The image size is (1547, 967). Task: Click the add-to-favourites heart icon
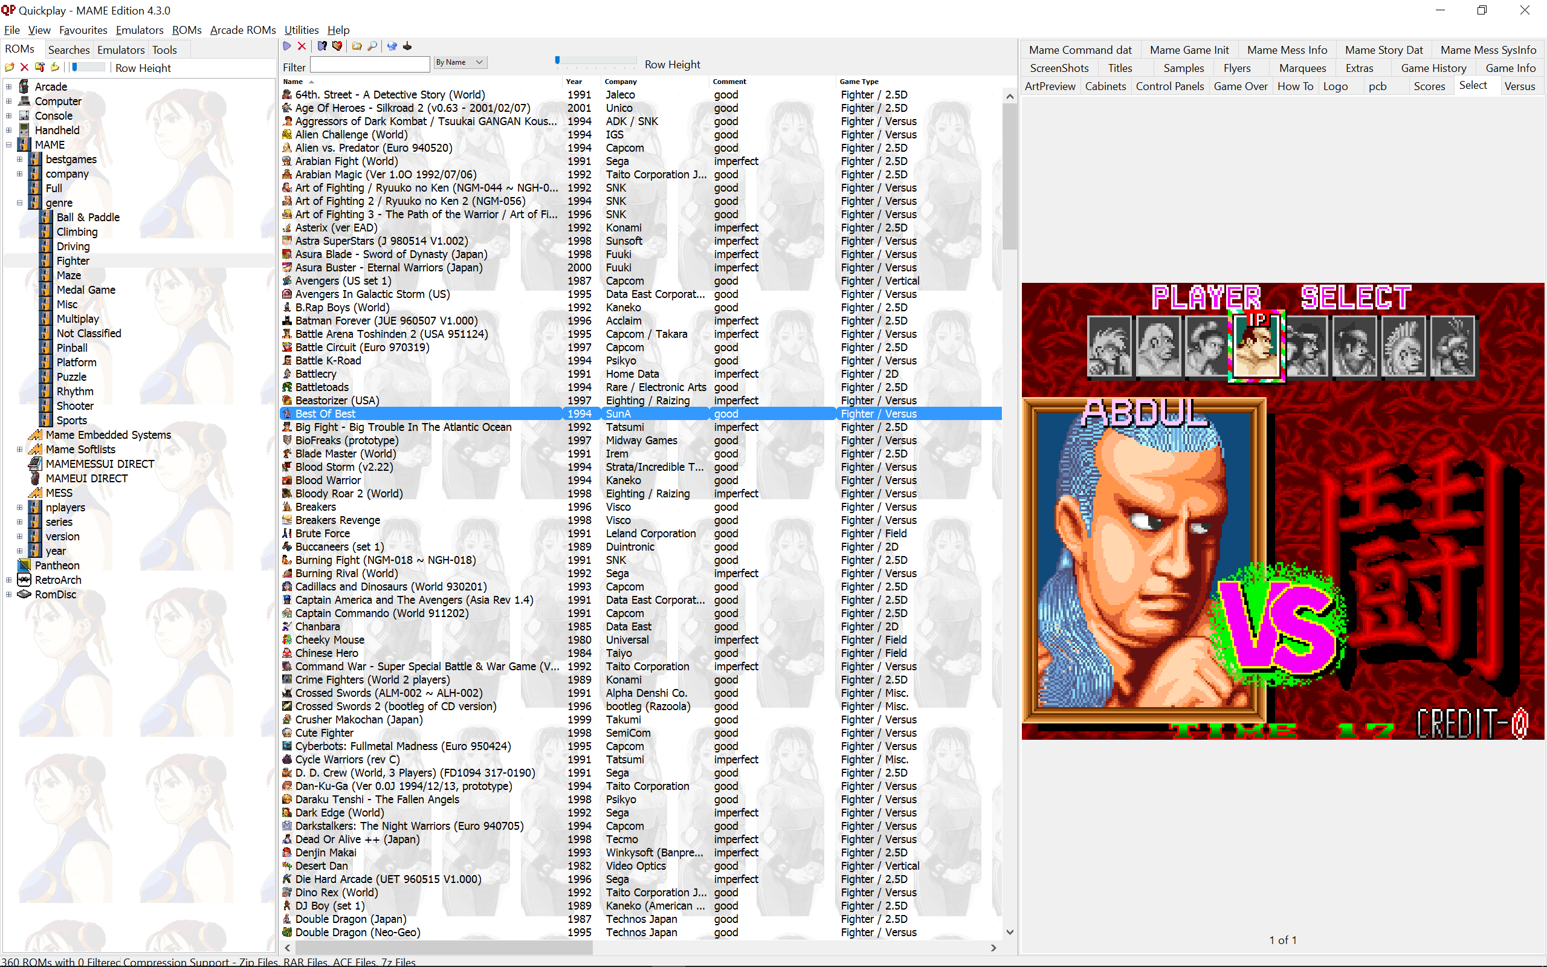(338, 46)
